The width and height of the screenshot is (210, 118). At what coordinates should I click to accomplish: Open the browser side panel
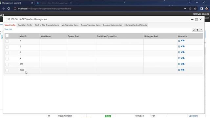tap(201, 9)
